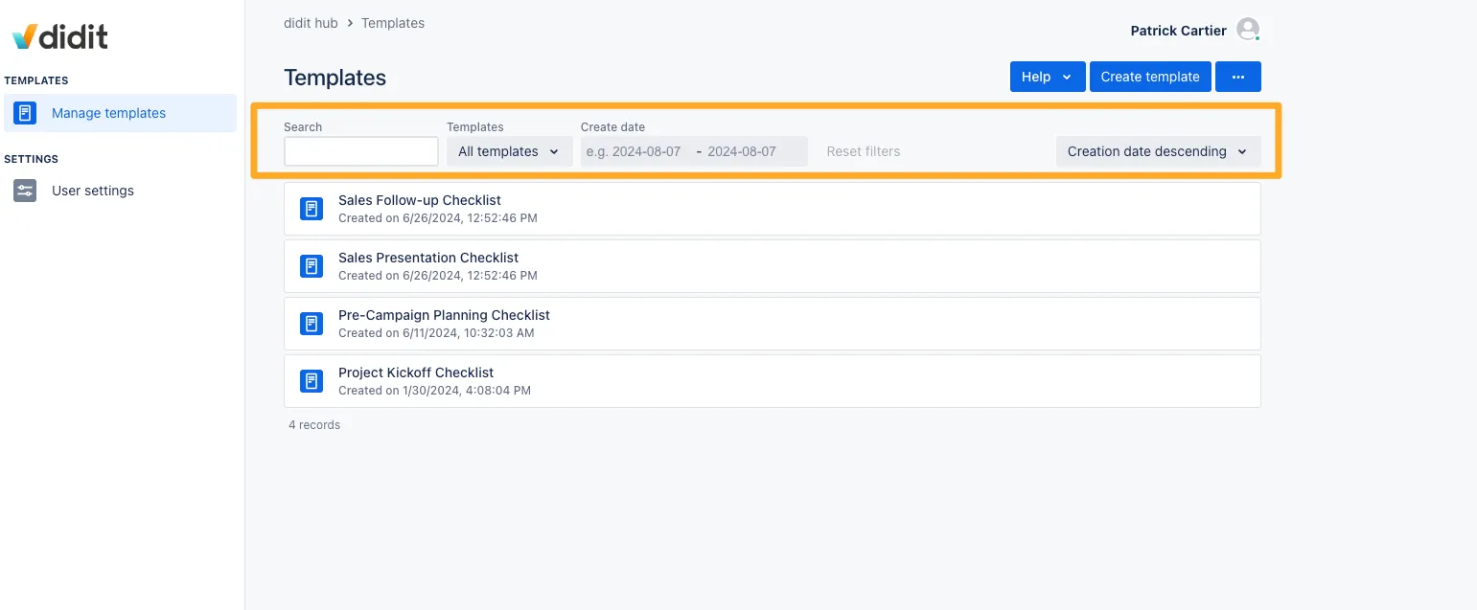Click Pre-Campaign's Created on 6/11/2024 text

pos(436,333)
